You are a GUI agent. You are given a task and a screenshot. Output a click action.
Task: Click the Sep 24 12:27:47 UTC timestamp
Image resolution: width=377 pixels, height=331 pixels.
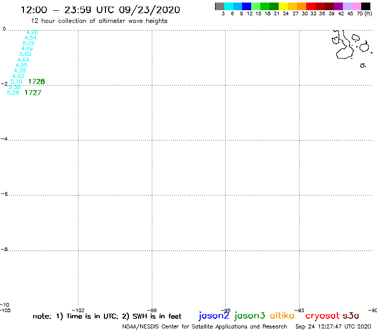click(x=333, y=326)
